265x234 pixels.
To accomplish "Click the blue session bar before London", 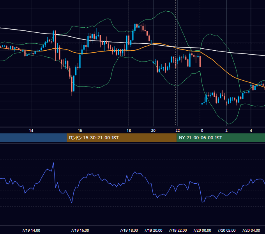I will pos(34,138).
